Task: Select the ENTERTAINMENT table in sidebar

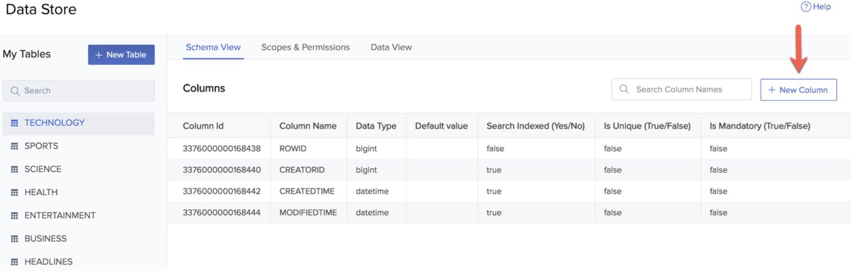Action: coord(60,216)
